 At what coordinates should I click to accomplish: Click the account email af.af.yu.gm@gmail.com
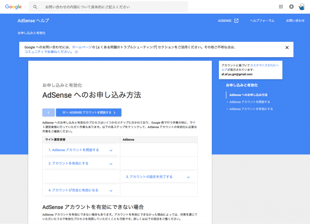[237, 75]
